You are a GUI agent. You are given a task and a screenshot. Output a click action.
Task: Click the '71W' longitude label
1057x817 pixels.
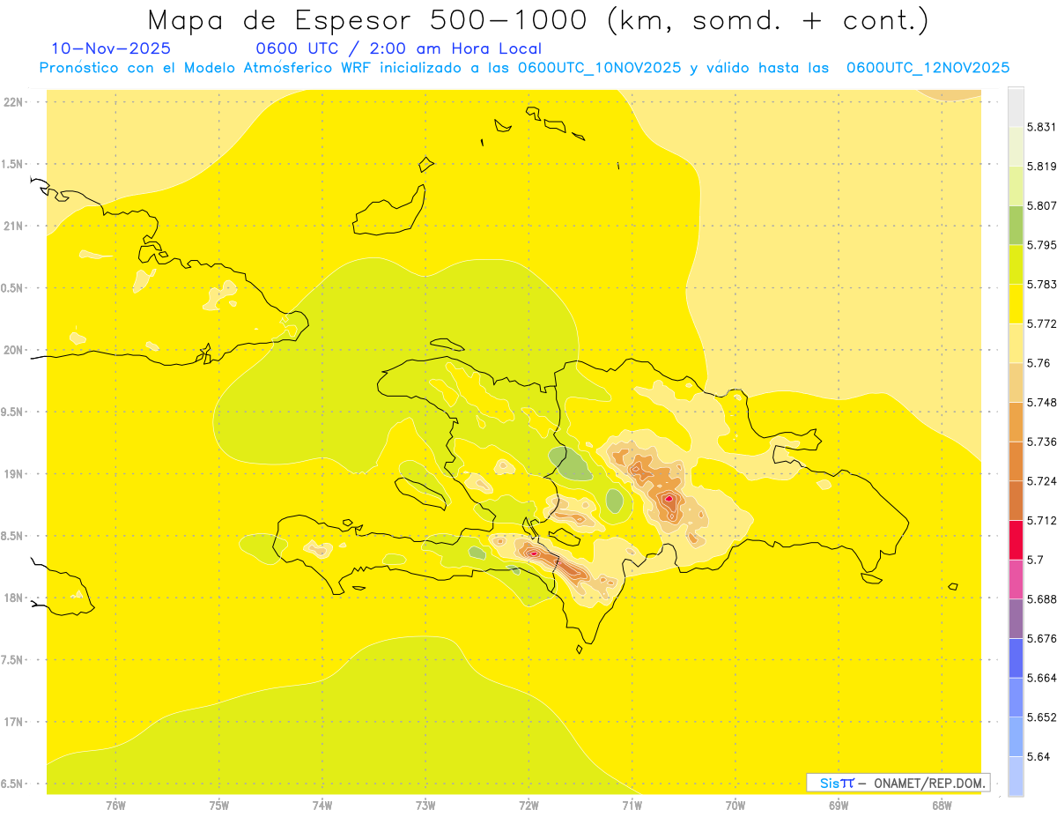pos(632,806)
